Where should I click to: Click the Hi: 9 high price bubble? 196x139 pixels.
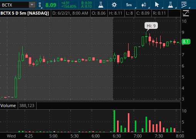pos(151,26)
